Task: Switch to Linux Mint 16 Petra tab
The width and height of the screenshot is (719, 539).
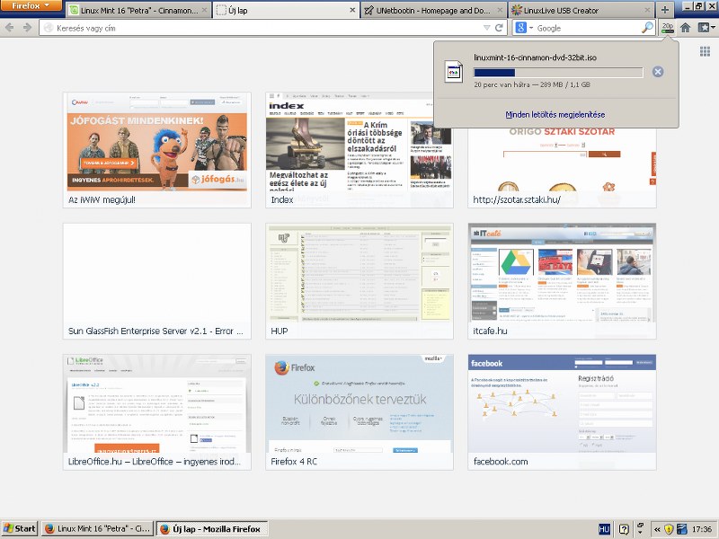Action: (x=138, y=10)
